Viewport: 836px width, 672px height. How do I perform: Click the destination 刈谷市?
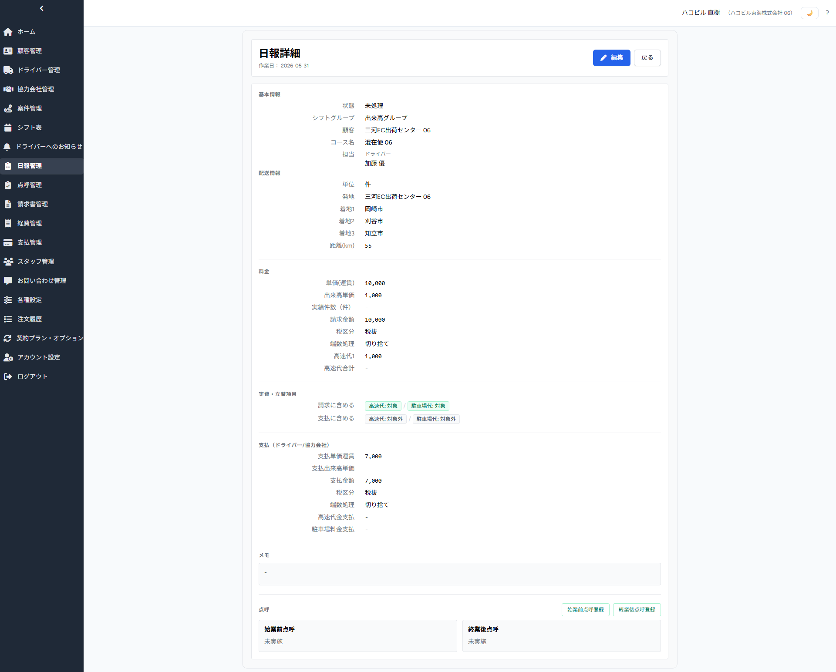pos(374,221)
